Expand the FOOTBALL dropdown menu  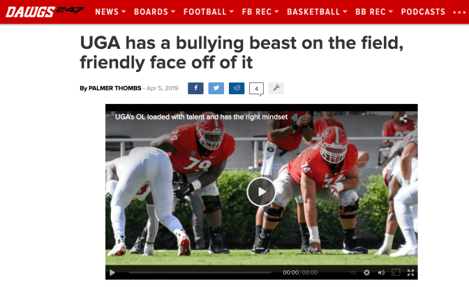click(x=209, y=12)
